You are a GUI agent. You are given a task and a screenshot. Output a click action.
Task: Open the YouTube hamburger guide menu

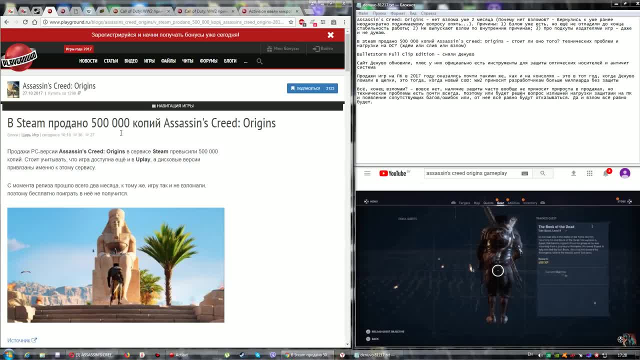click(x=367, y=173)
